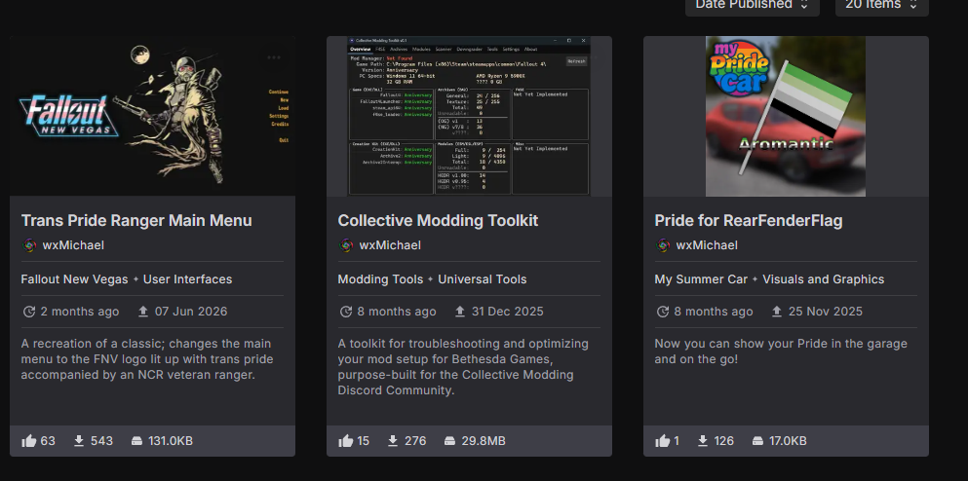Click the file size icon beside 131.0KB
The height and width of the screenshot is (481, 968).
point(137,441)
